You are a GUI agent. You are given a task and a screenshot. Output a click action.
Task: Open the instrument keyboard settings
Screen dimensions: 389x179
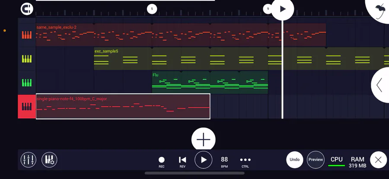(49, 160)
